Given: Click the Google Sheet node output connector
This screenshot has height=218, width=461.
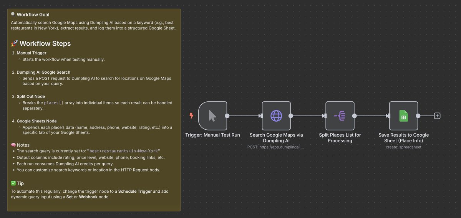Looking at the screenshot, I should [418, 116].
